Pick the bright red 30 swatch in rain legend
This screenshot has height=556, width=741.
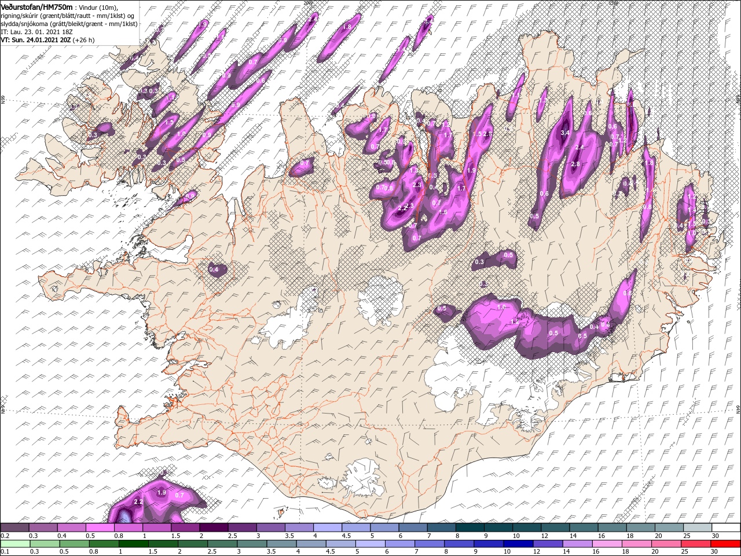[725, 543]
